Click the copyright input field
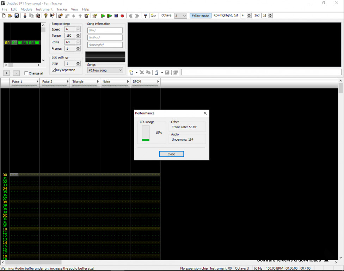344x271 pixels. point(105,45)
